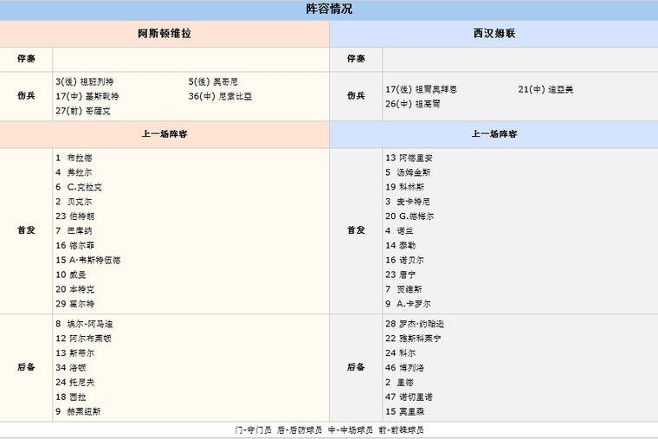Select the '阿斯顿维拉' team header
The height and width of the screenshot is (439, 658).
(164, 34)
